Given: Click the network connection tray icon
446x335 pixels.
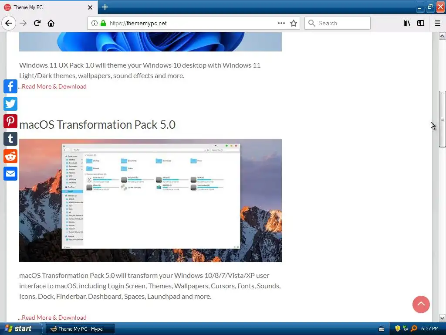Looking at the screenshot, I should pos(405,329).
